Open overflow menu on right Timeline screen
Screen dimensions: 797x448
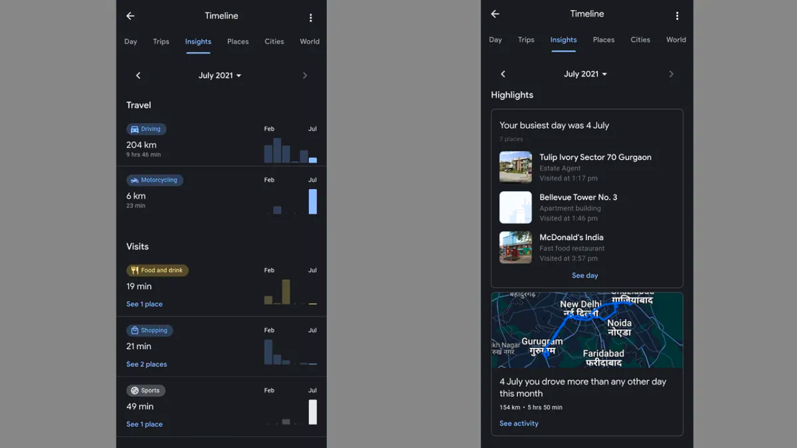point(677,16)
